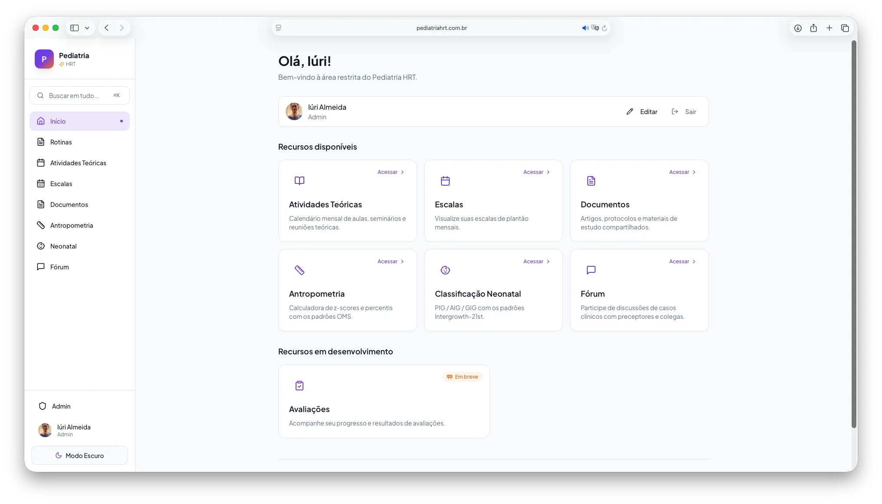Click the Antropometria ruler icon on its card
Viewport: 882px width, 504px height.
pos(299,270)
